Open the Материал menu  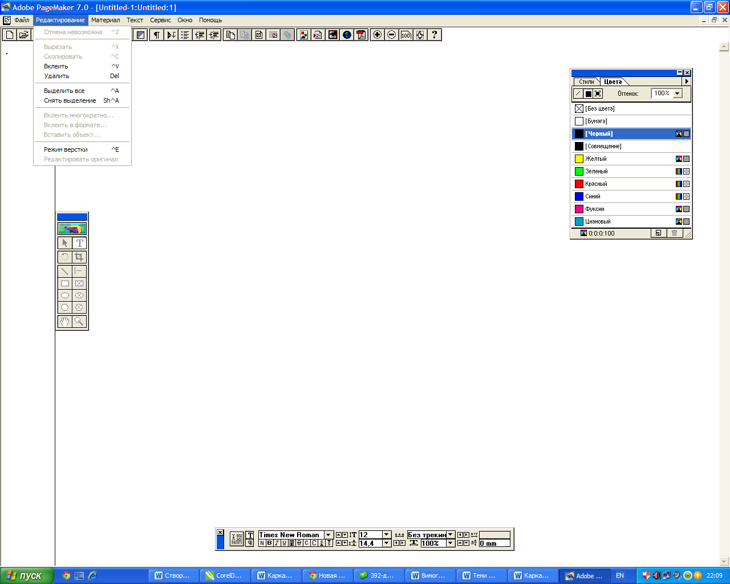pyautogui.click(x=106, y=20)
